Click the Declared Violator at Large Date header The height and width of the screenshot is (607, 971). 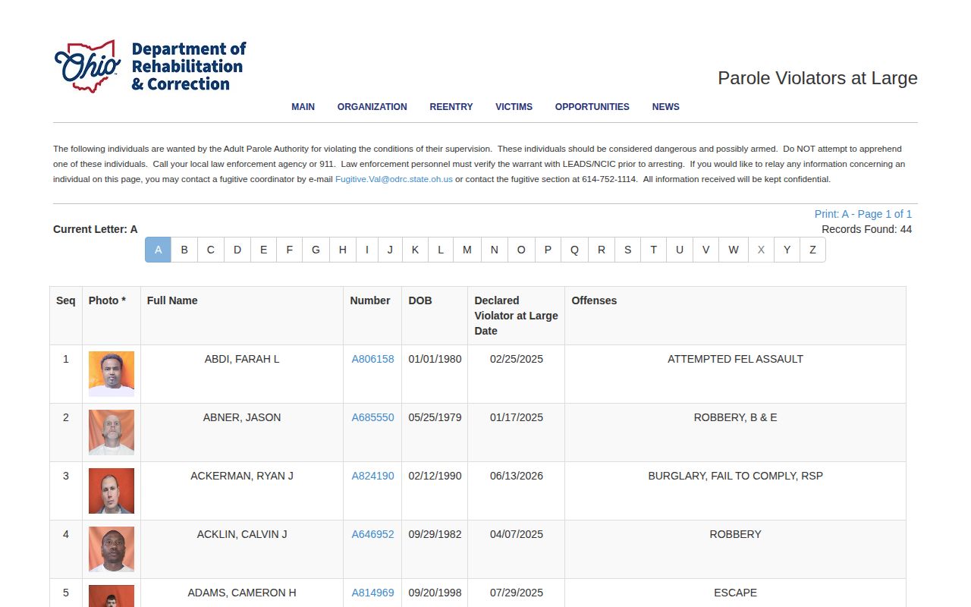(516, 316)
